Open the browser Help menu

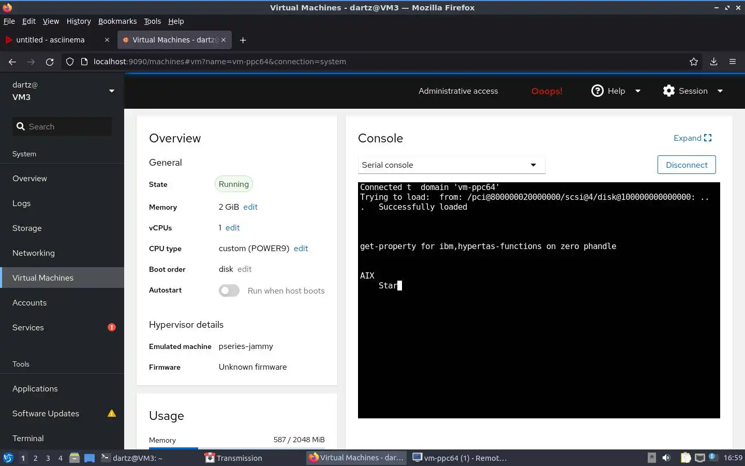click(176, 21)
